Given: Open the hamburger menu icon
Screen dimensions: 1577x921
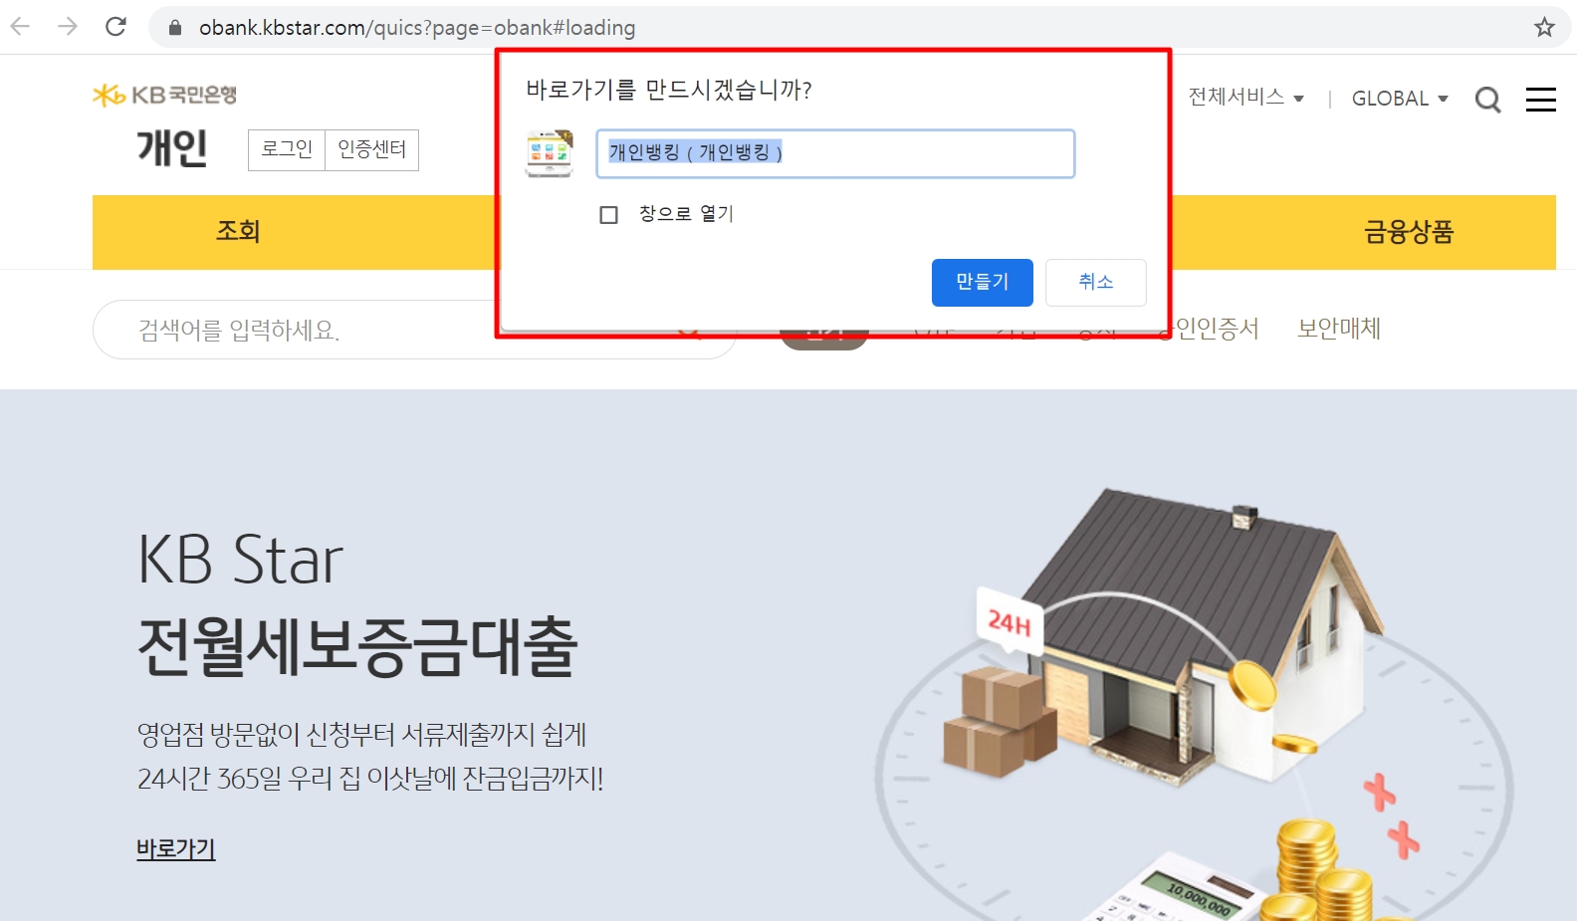Looking at the screenshot, I should tap(1541, 99).
